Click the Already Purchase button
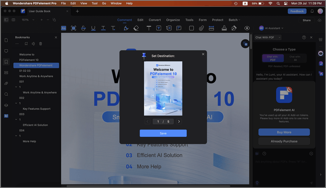 tap(284, 141)
